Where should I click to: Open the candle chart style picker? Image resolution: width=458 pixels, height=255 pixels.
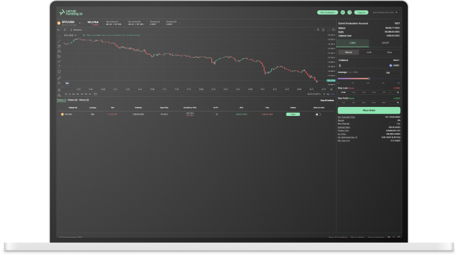tap(65, 29)
